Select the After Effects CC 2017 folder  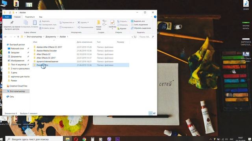pos(46,58)
